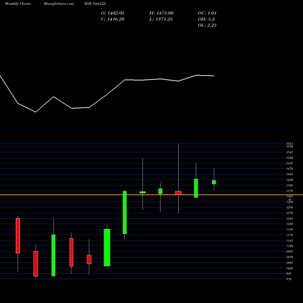Image resolution: width=303 pixels, height=303 pixels.
Task: Click the close value C: 1416.20
Action: (113, 19)
